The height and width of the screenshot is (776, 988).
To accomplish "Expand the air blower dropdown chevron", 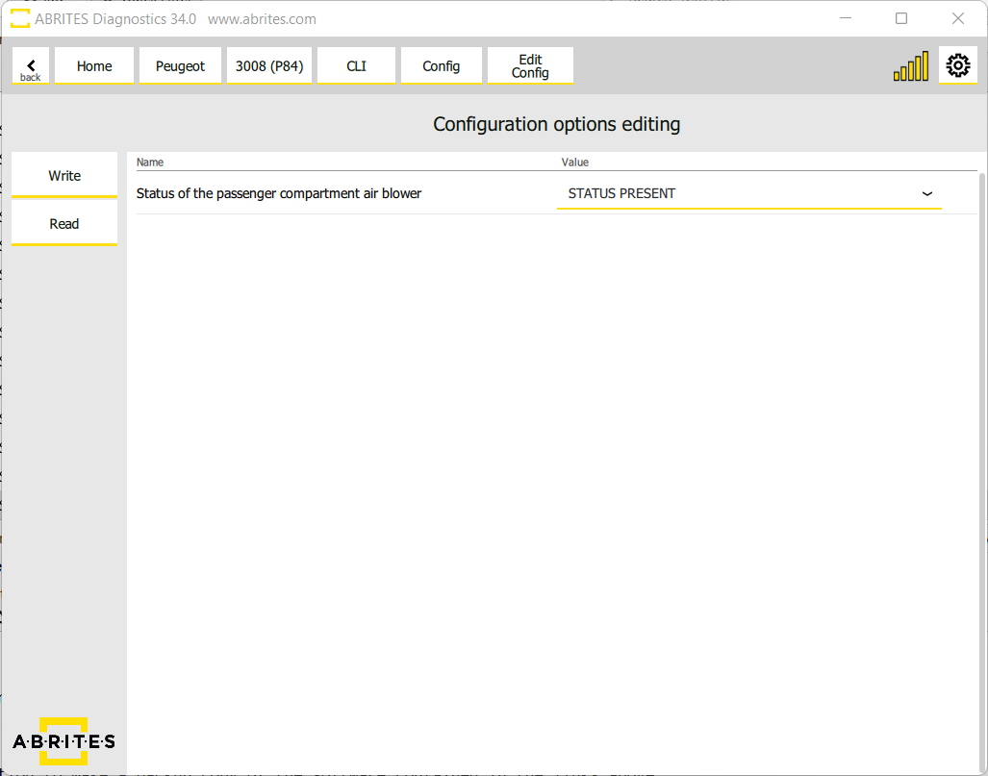I will (x=926, y=194).
